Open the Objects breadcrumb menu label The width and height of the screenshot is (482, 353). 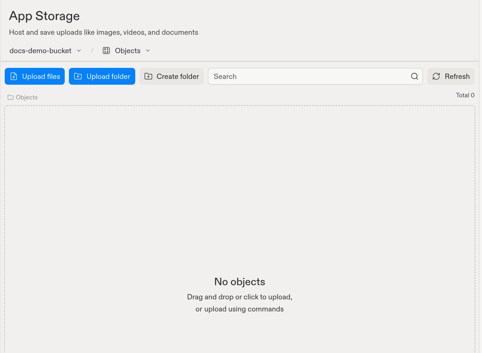click(128, 51)
